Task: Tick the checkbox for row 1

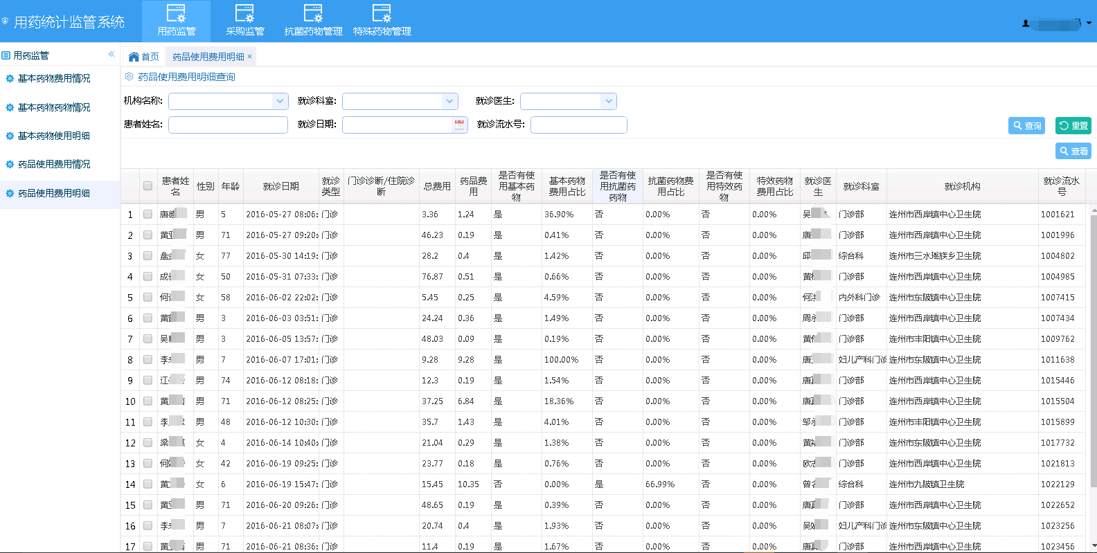Action: (148, 215)
